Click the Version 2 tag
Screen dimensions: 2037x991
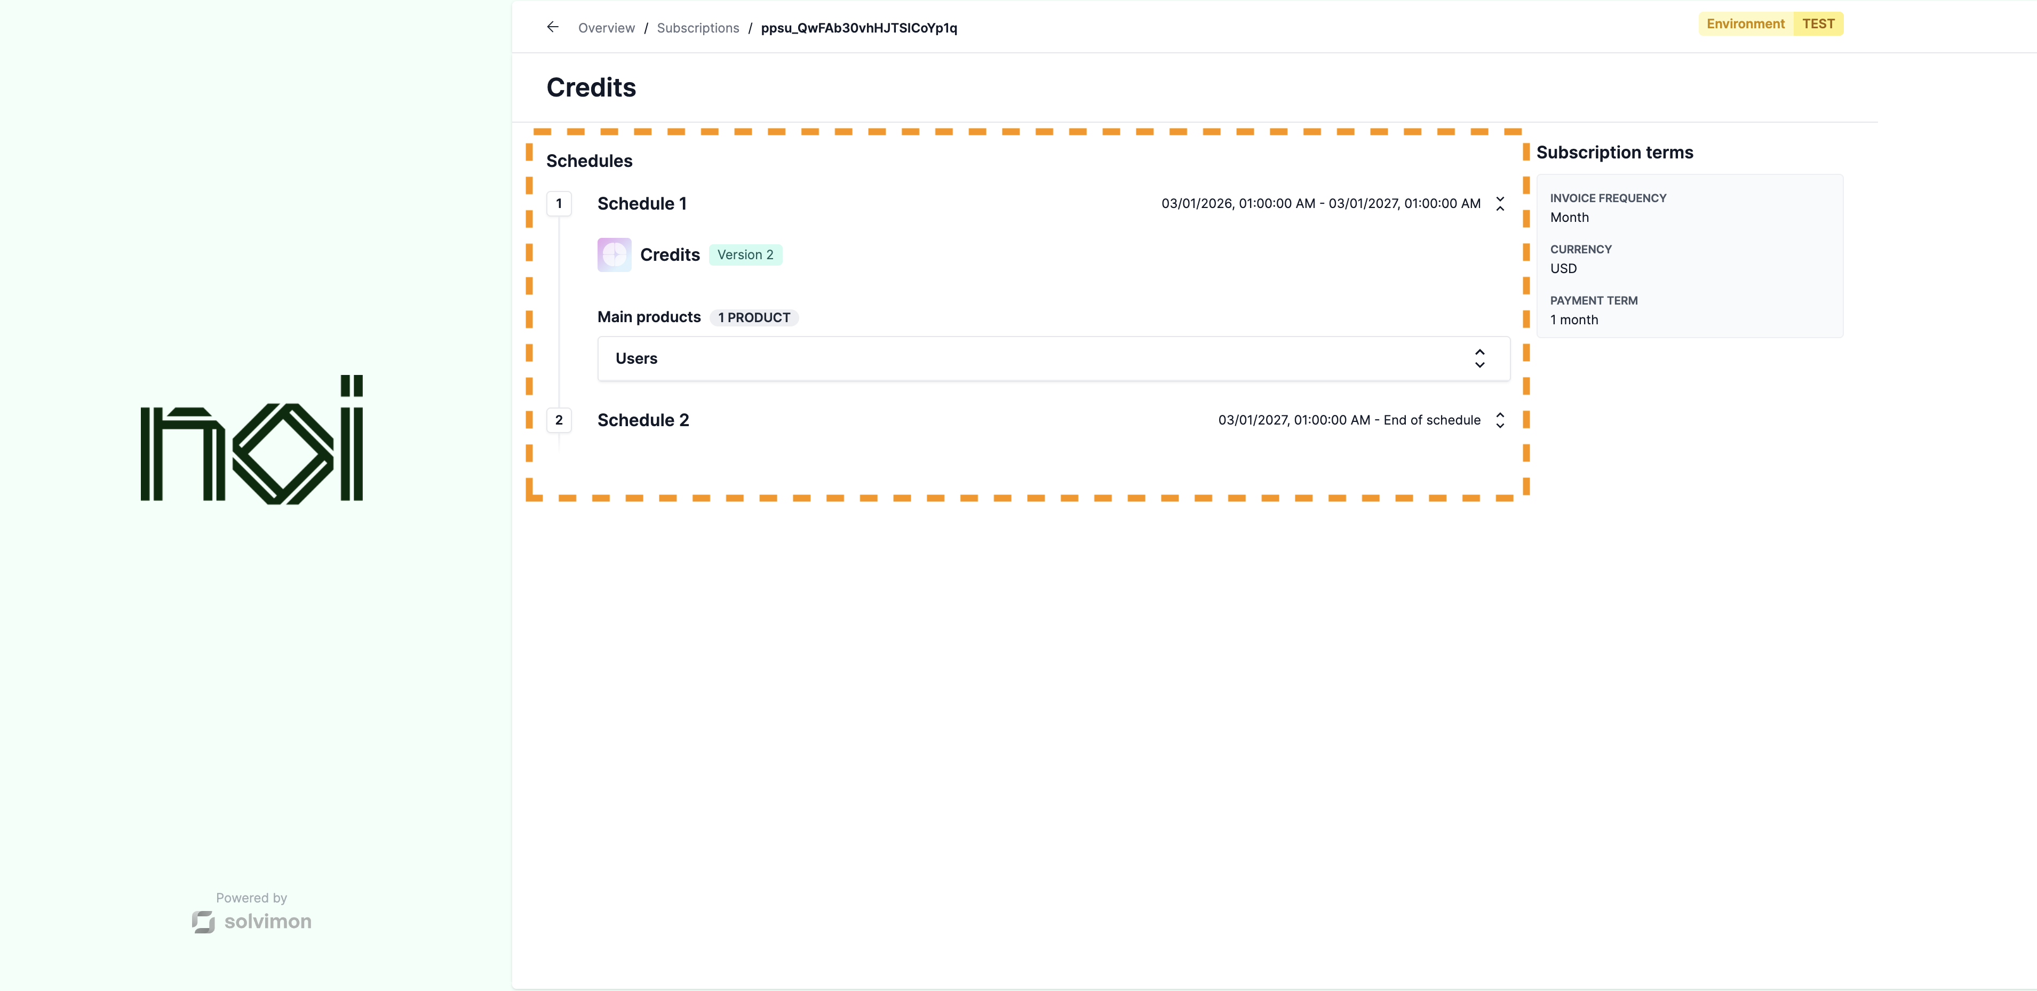745,255
